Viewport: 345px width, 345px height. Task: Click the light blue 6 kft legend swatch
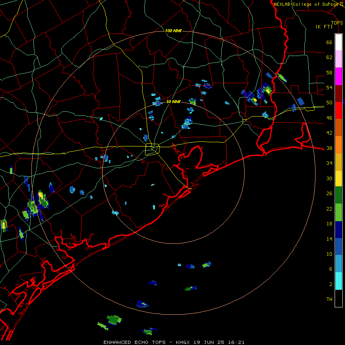click(338, 264)
